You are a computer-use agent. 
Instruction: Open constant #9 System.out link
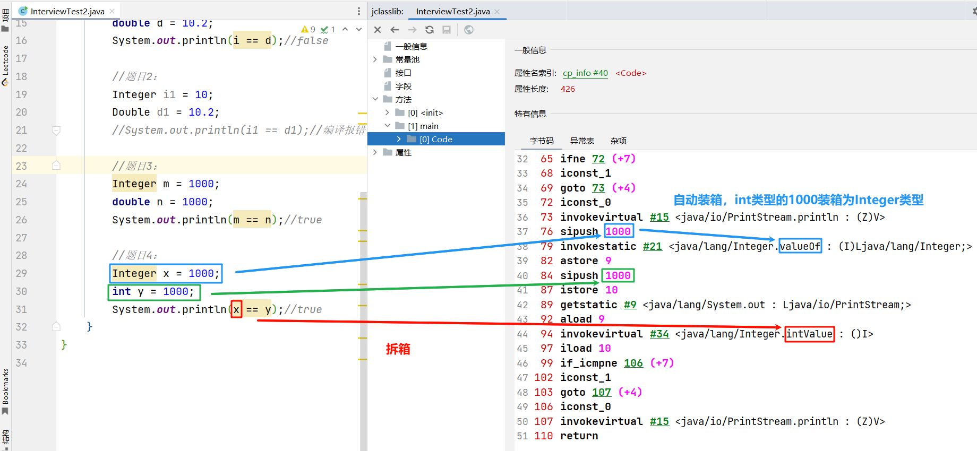coord(630,305)
